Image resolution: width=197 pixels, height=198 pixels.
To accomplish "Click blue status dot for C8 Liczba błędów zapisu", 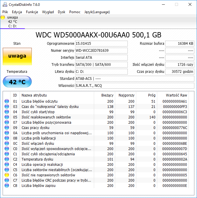I will point(7,186).
